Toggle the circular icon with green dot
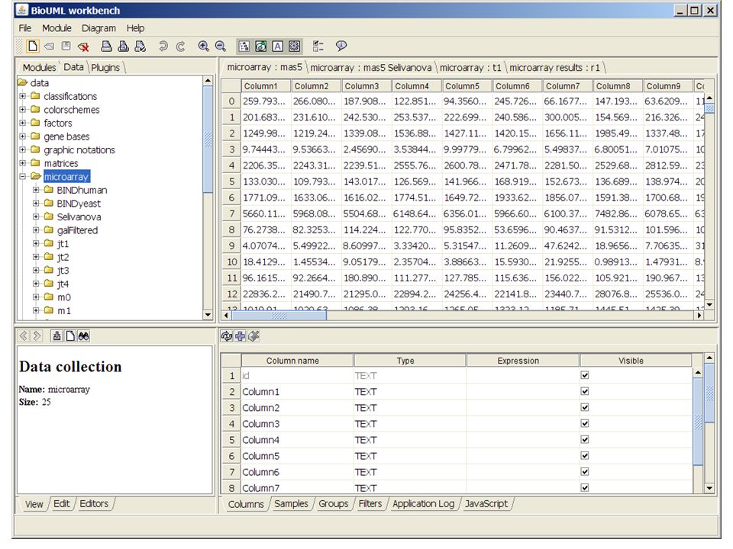Image resolution: width=733 pixels, height=549 pixels. [x=261, y=46]
